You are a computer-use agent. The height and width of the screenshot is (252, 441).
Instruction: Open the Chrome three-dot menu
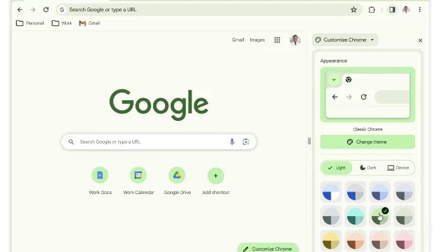[x=420, y=9]
